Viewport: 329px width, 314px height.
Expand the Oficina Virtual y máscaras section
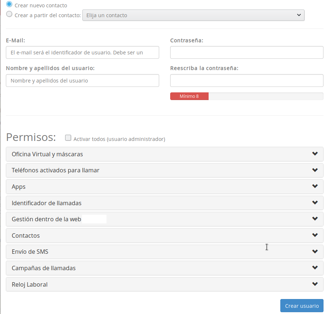[164, 154]
